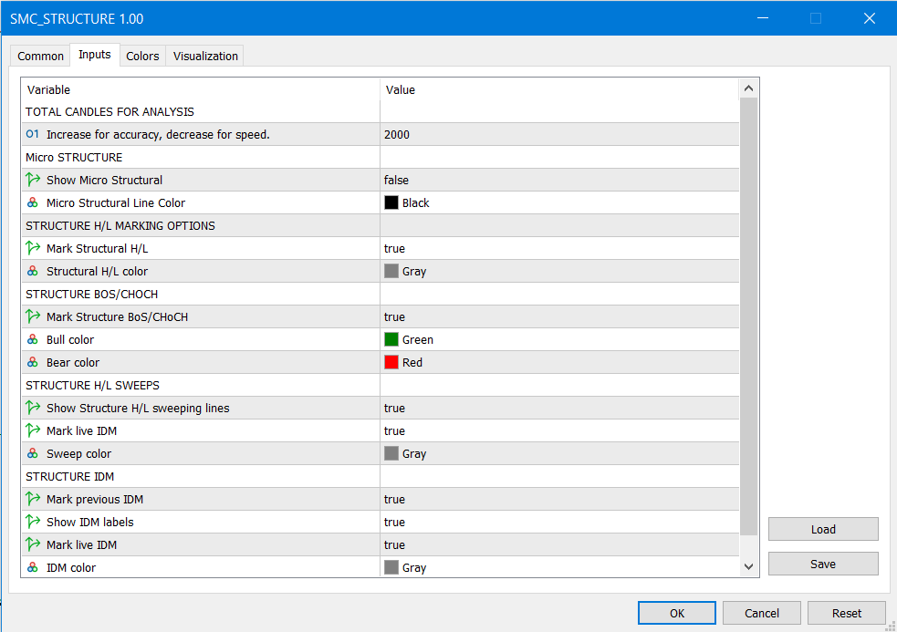Viewport: 897px width, 632px height.
Task: Click the branching arrow icon beside Show Micro Structural
Action: tap(33, 180)
